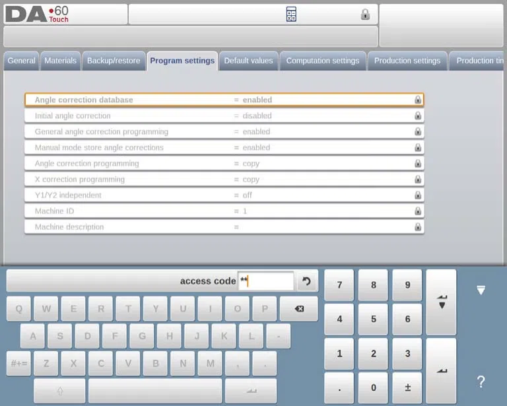Tap numpad key 0
The height and width of the screenshot is (406, 507).
(x=373, y=388)
